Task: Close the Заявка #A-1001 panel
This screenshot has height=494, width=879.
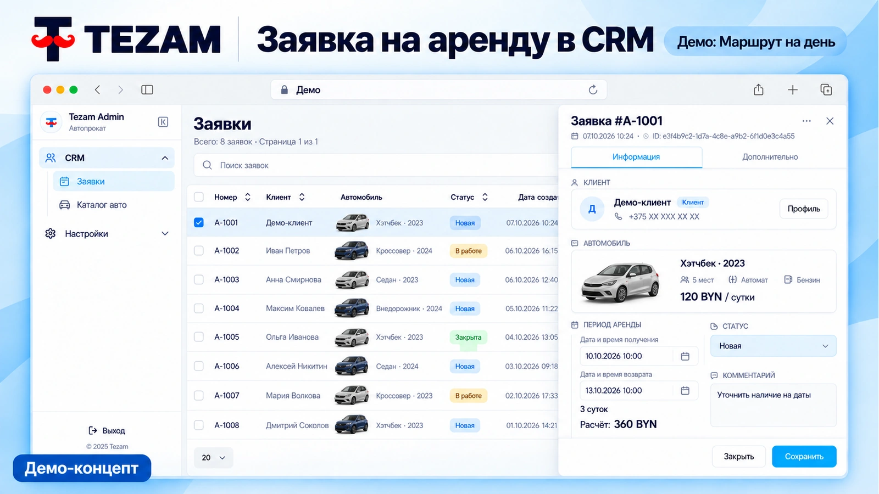Action: tap(830, 121)
